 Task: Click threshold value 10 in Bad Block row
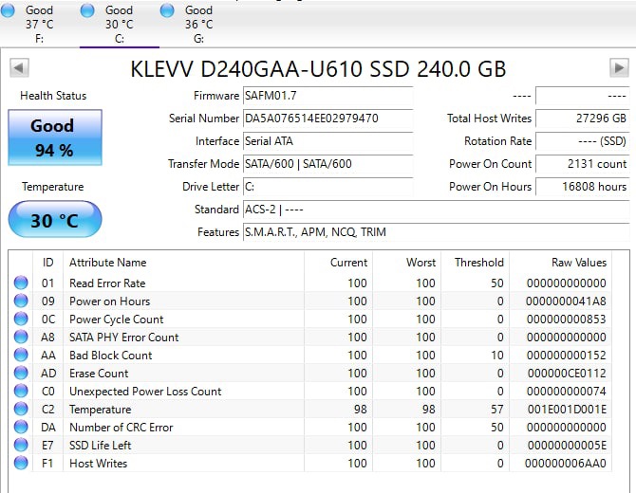pos(496,355)
